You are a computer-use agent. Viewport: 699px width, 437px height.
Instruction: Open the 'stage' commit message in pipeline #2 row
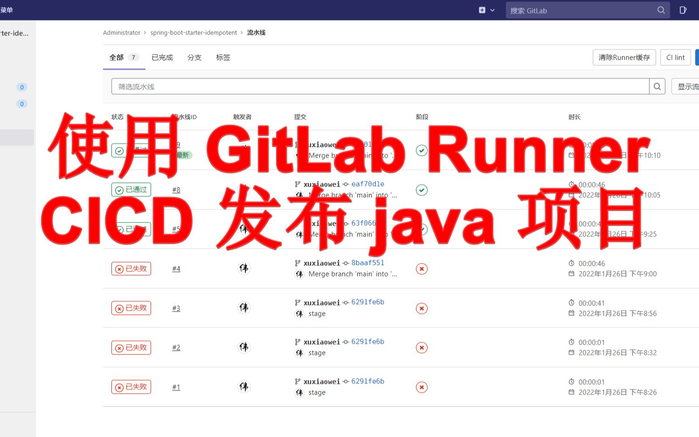[317, 353]
